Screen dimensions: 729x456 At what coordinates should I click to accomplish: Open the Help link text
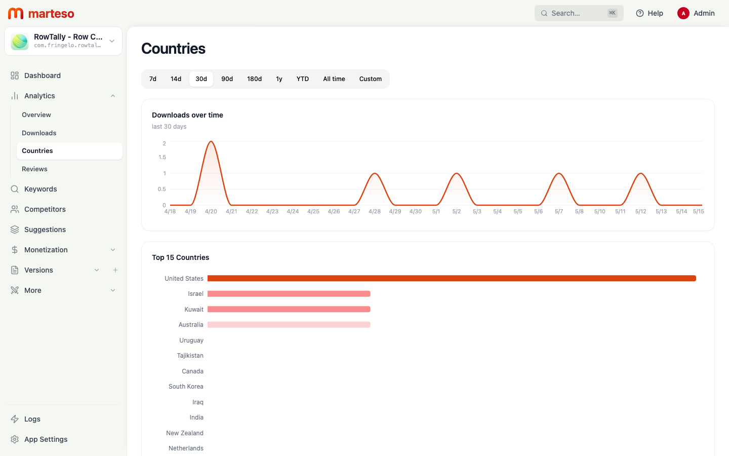(655, 13)
